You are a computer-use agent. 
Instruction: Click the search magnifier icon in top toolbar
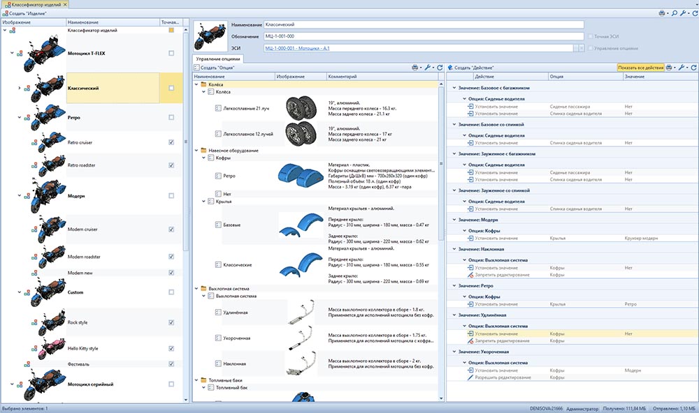(x=675, y=13)
